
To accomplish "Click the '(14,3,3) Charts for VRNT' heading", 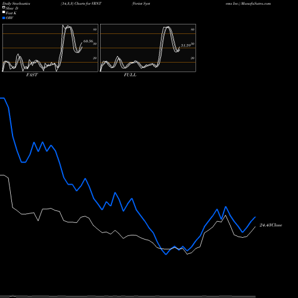I will point(81,4).
